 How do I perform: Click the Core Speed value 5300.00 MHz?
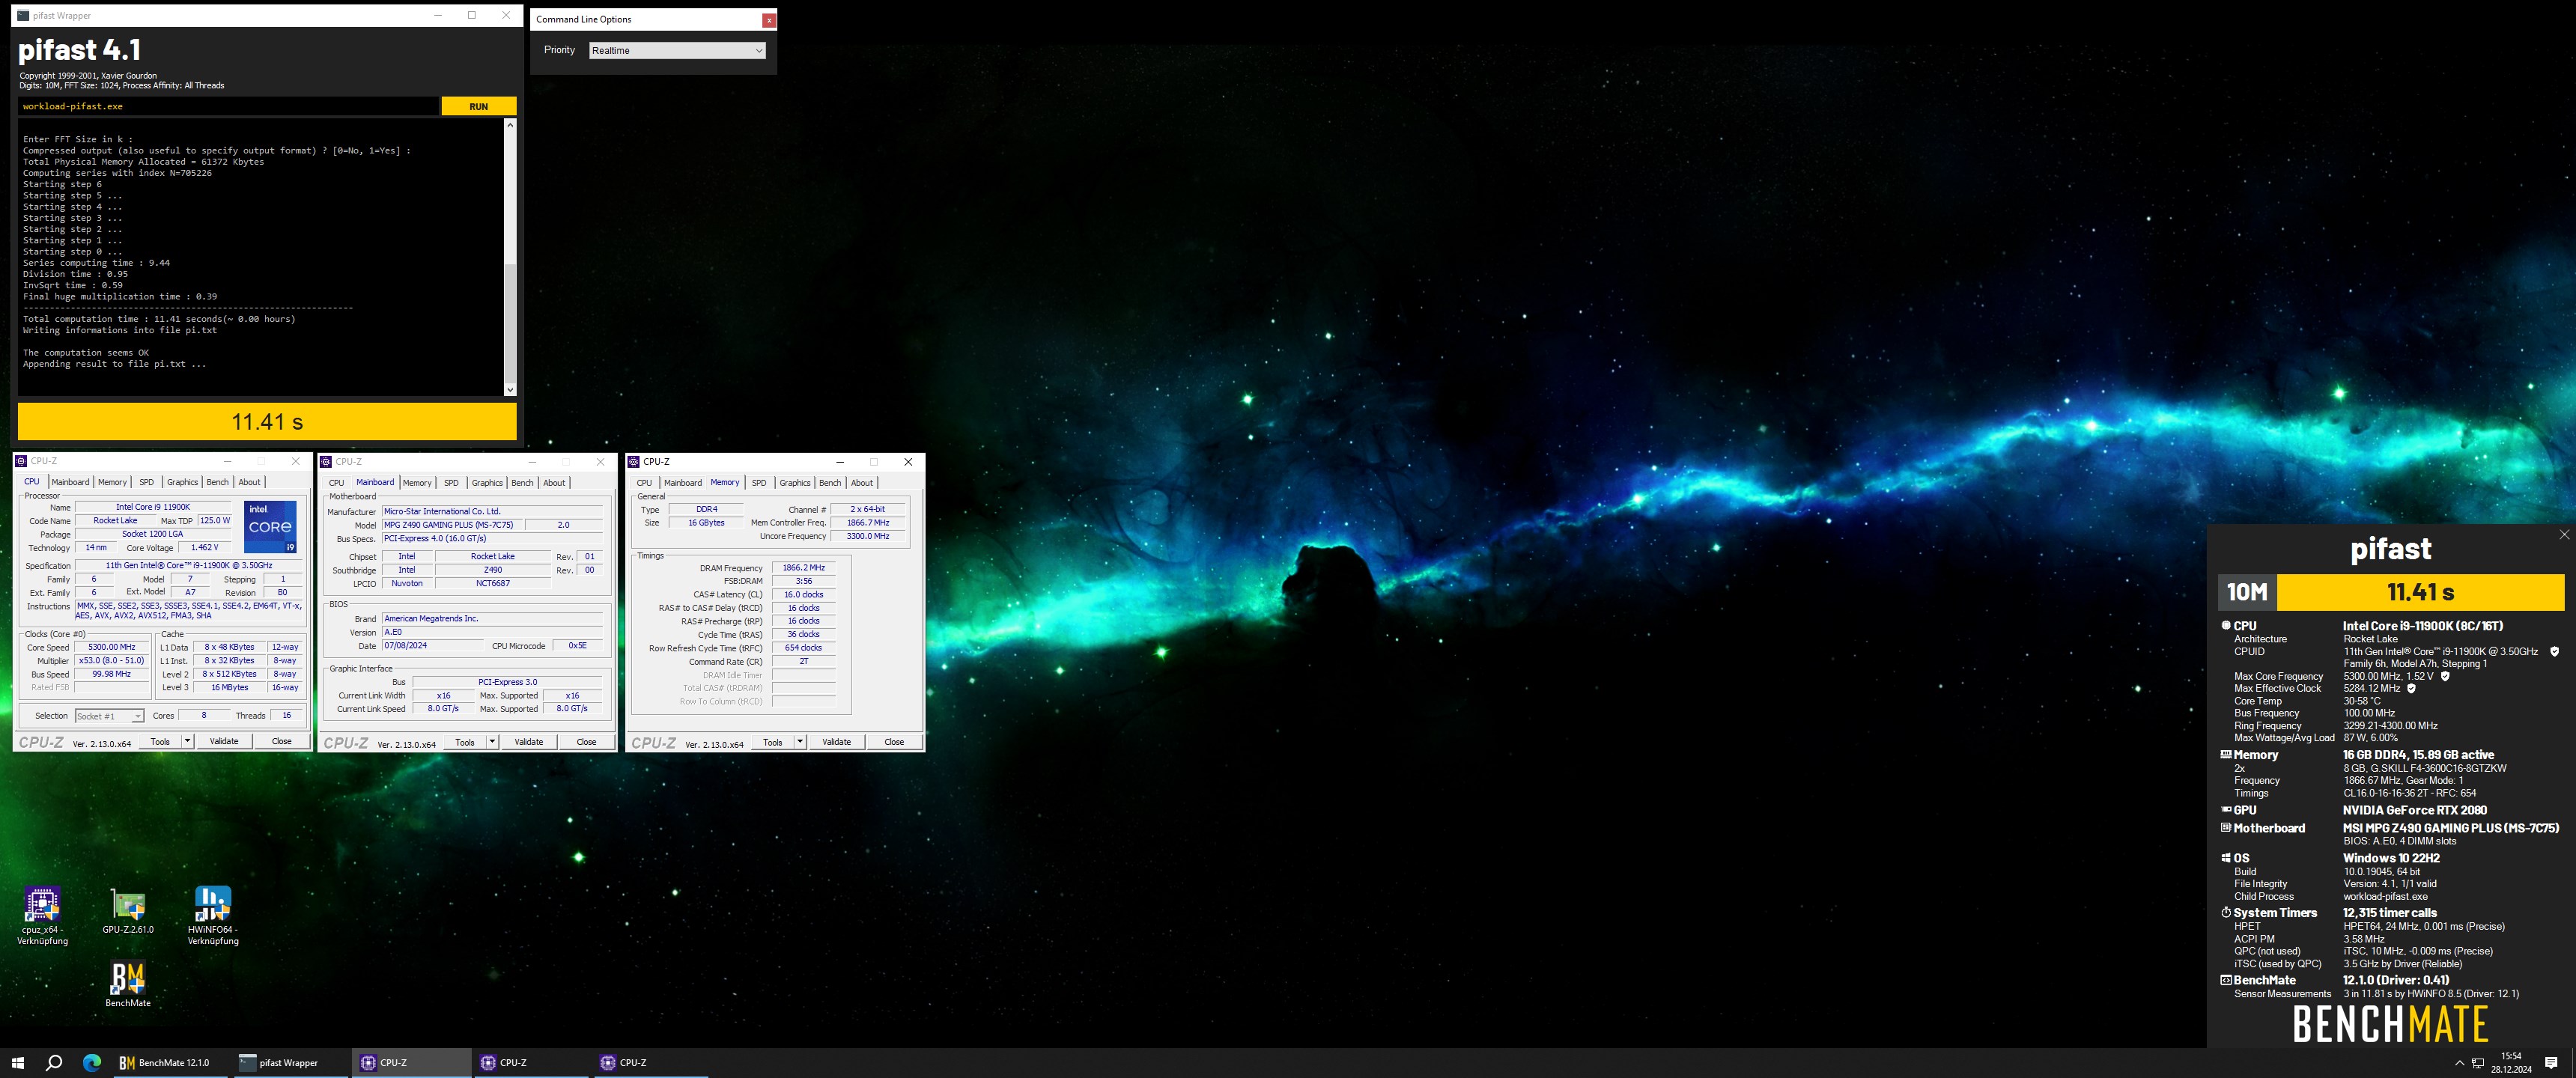coord(112,647)
